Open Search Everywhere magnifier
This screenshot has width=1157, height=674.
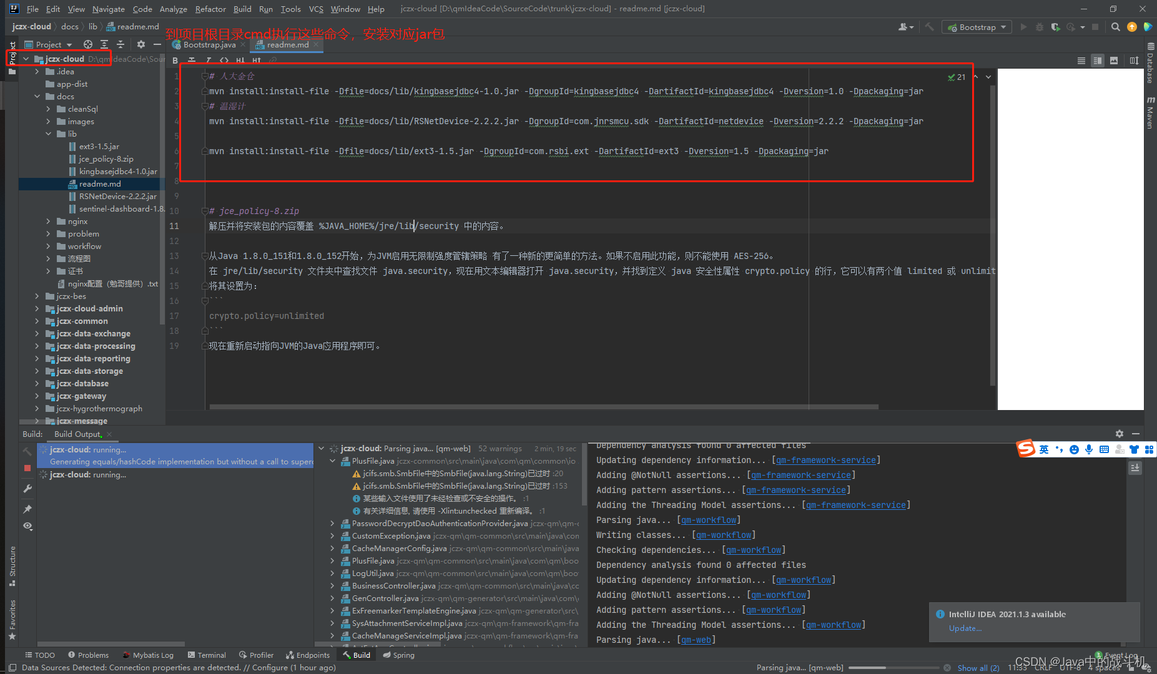coord(1116,27)
